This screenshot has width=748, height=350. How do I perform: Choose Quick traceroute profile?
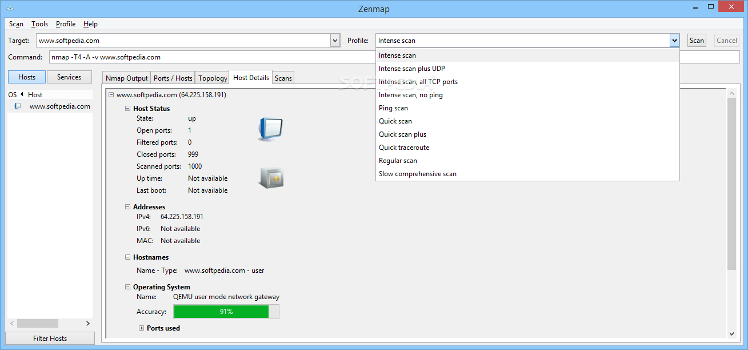527,148
